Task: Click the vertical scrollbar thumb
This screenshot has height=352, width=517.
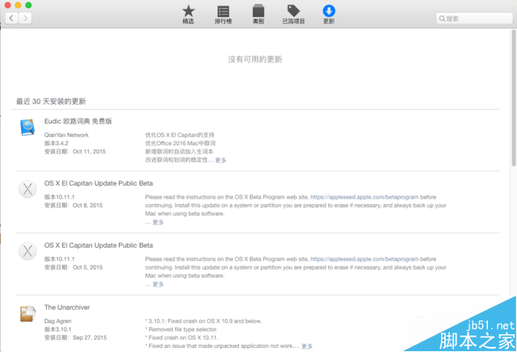Action: pos(514,98)
